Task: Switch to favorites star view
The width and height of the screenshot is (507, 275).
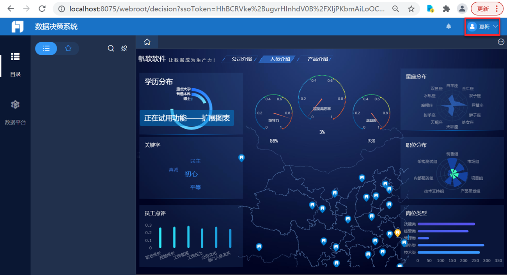Action: (68, 48)
